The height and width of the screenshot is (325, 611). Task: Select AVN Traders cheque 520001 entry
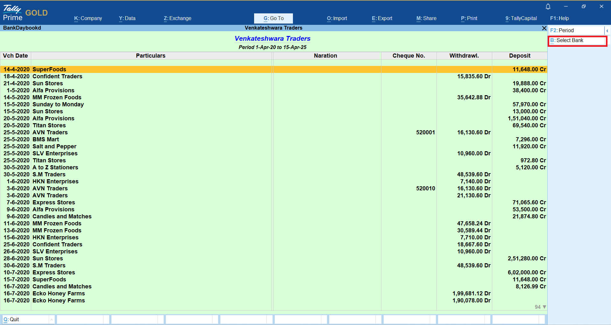click(x=50, y=132)
